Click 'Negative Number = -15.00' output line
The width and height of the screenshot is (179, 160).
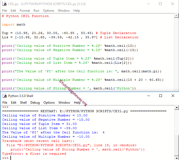[x=46, y=120]
